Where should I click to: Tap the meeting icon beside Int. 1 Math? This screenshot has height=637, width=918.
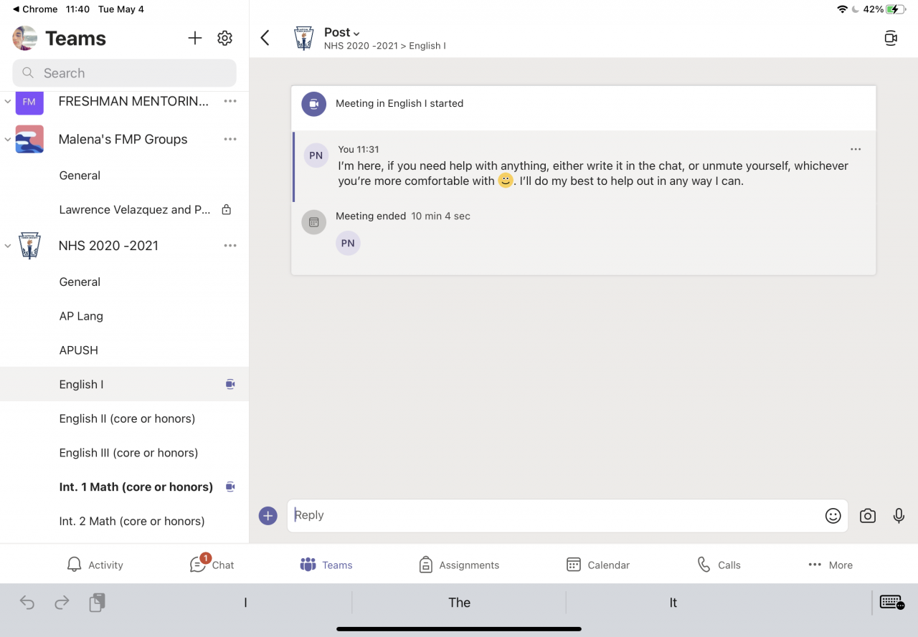[x=230, y=487]
